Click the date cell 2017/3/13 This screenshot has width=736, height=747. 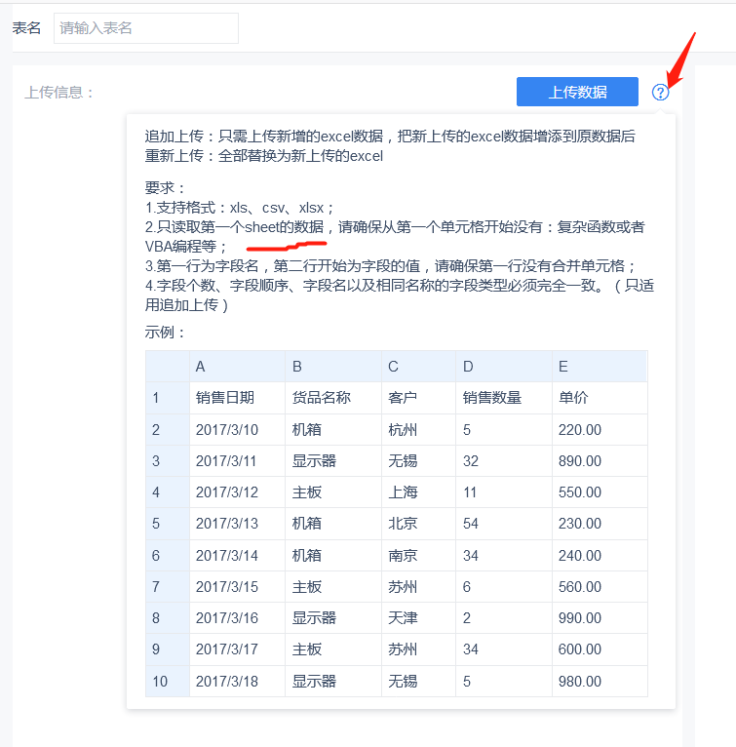237,524
